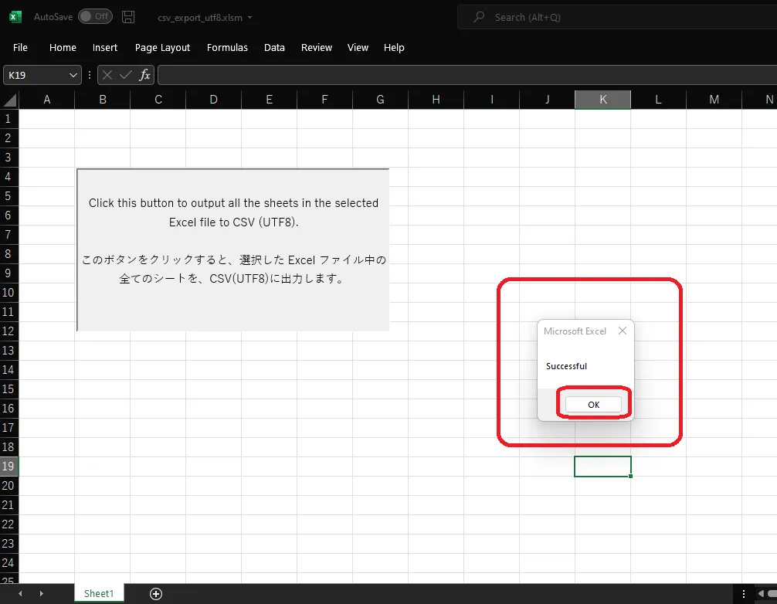Switch to the Formulas ribbon tab
The height and width of the screenshot is (604, 777).
(x=227, y=47)
